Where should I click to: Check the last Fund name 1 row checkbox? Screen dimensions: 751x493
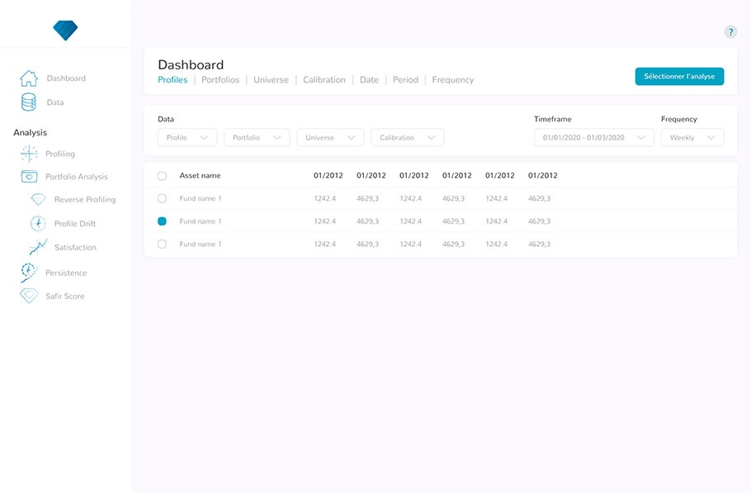coord(162,244)
